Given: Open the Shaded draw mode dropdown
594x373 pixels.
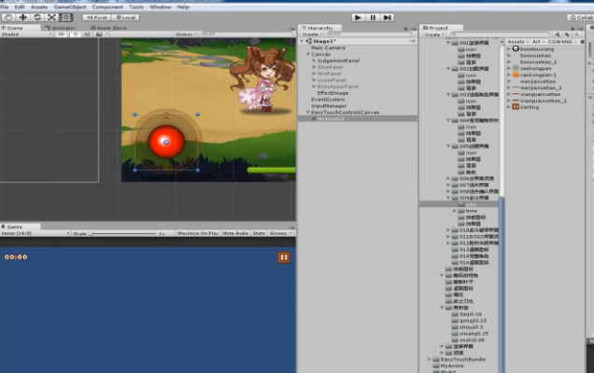Looking at the screenshot, I should click(x=26, y=35).
